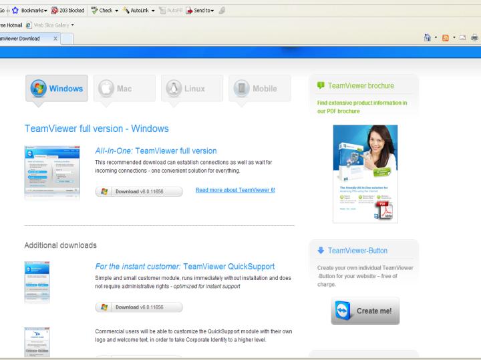
Task: Switch to the Mac downloads tab
Action: tap(124, 89)
